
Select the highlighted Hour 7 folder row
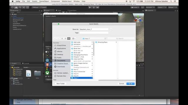point(82,78)
